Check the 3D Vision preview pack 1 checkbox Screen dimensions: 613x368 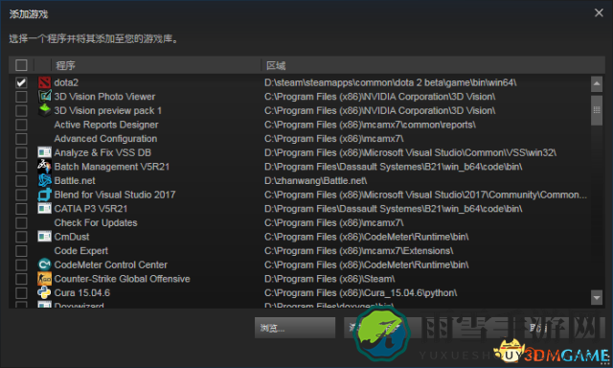click(21, 110)
